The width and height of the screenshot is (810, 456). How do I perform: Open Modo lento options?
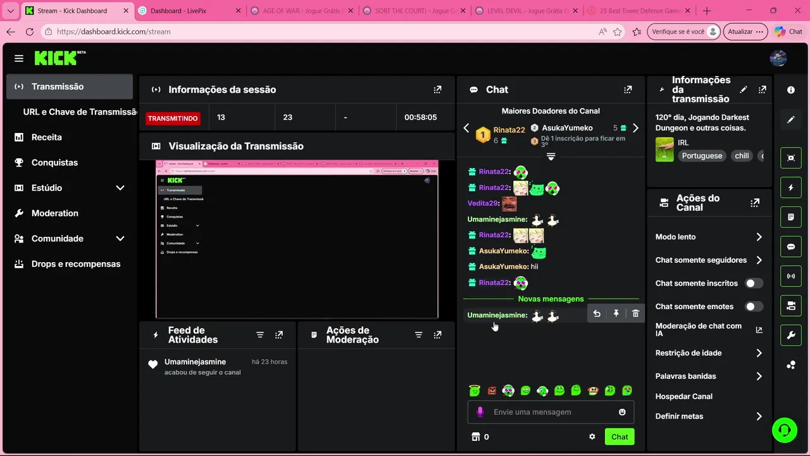(709, 237)
